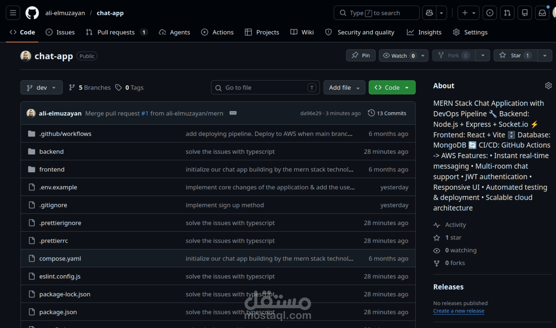
Task: View your pull requests icon in header
Action: pyautogui.click(x=507, y=13)
